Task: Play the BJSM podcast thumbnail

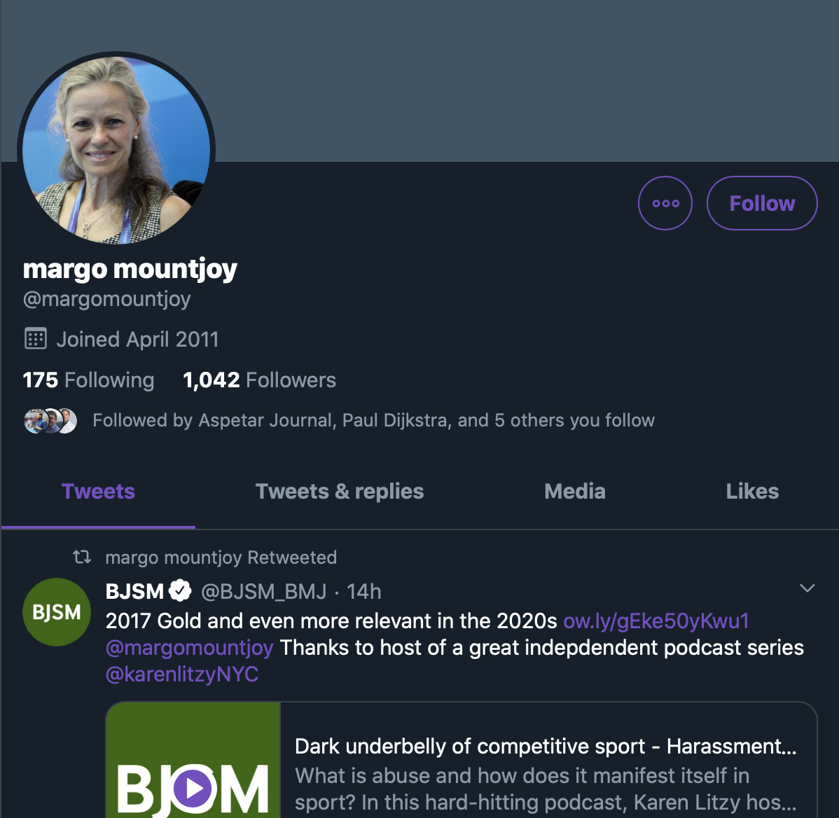Action: [x=193, y=760]
